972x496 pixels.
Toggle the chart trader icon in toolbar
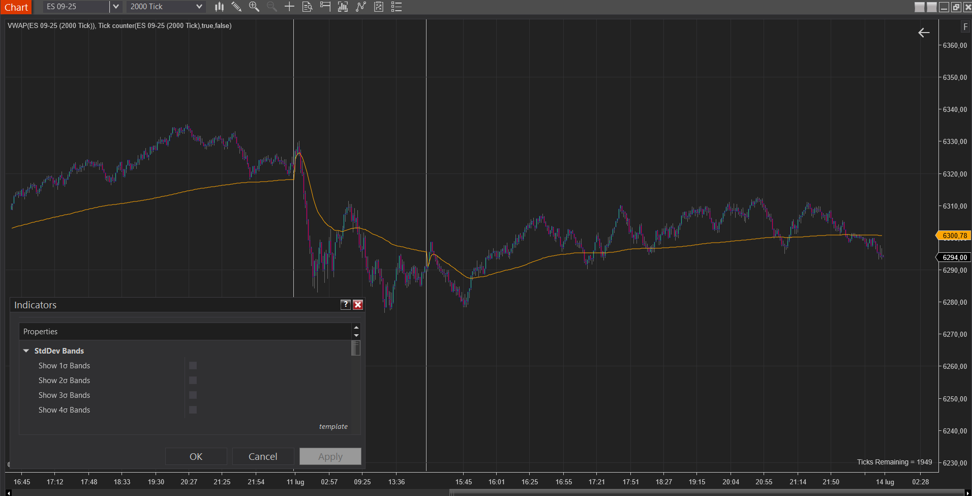click(325, 7)
